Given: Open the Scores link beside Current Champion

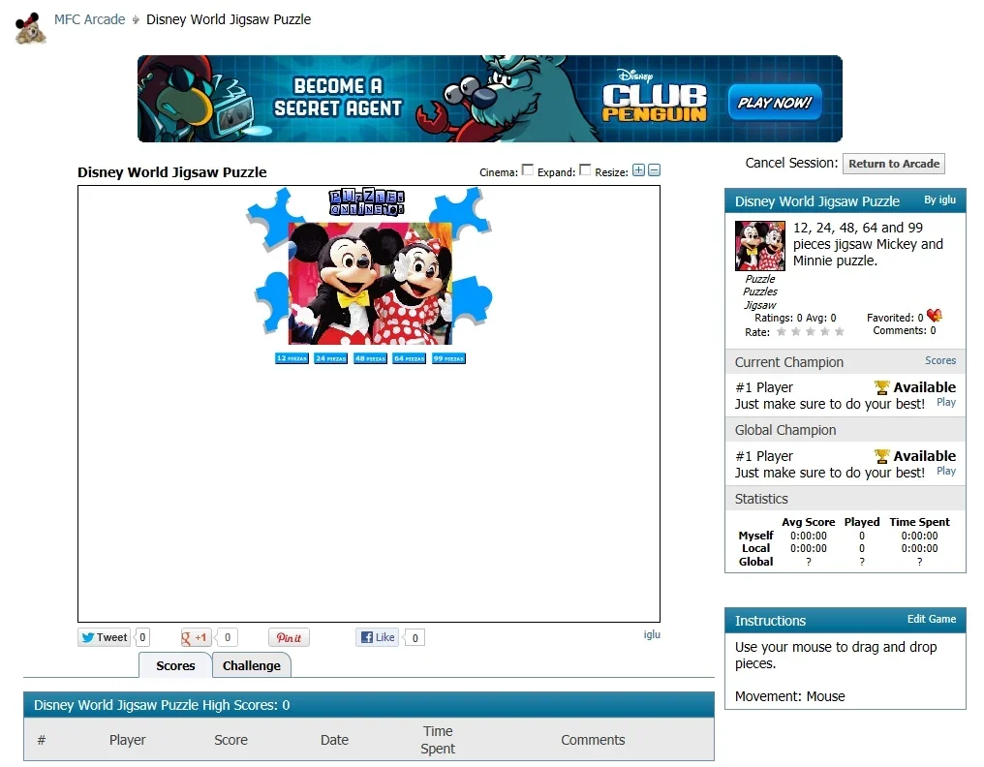Looking at the screenshot, I should tap(940, 361).
